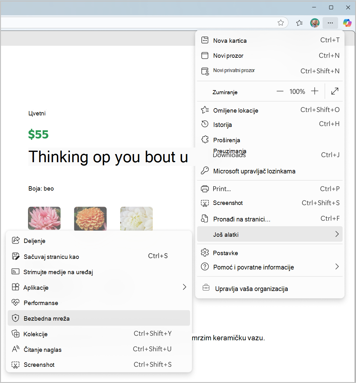Click the password manager key icon
The width and height of the screenshot is (356, 383).
coord(205,170)
